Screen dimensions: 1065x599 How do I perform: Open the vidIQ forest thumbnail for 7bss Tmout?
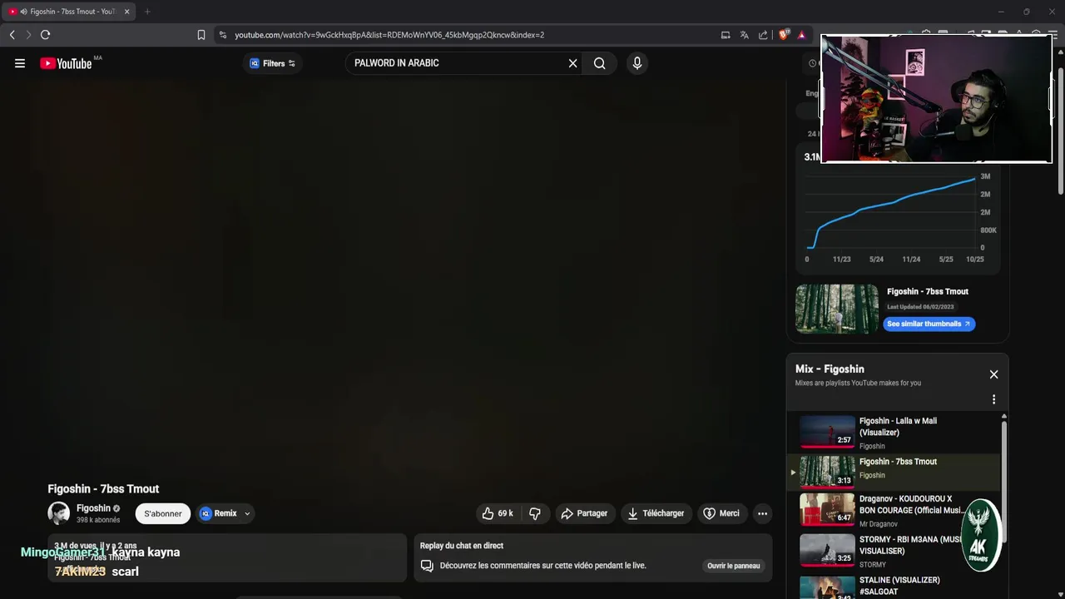(x=837, y=309)
